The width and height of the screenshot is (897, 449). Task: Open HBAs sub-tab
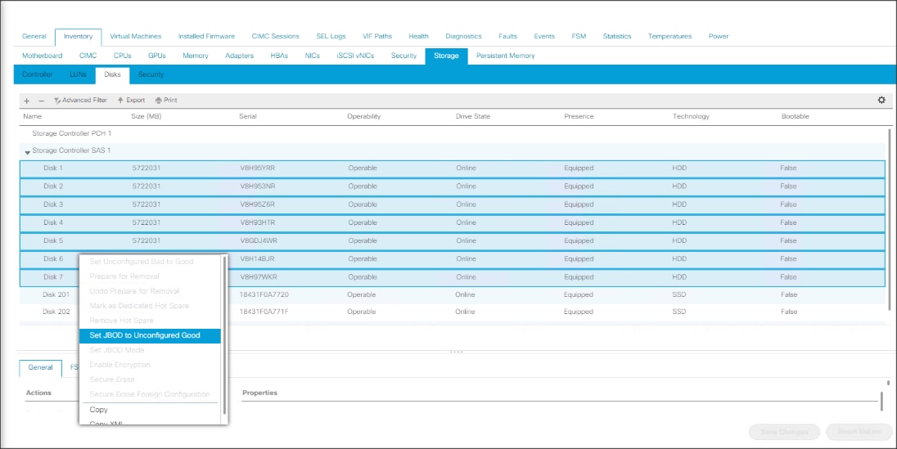pos(279,56)
